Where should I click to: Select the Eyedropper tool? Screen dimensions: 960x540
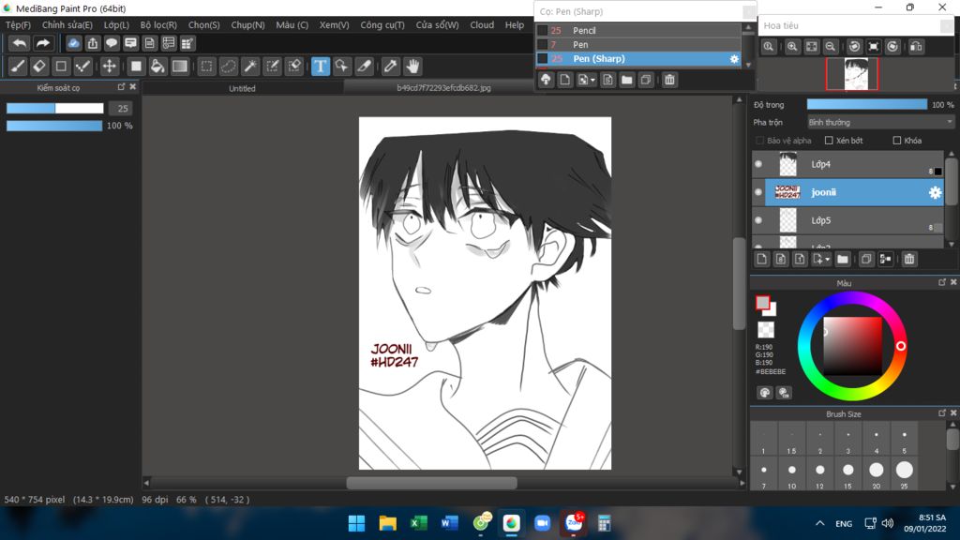[390, 67]
